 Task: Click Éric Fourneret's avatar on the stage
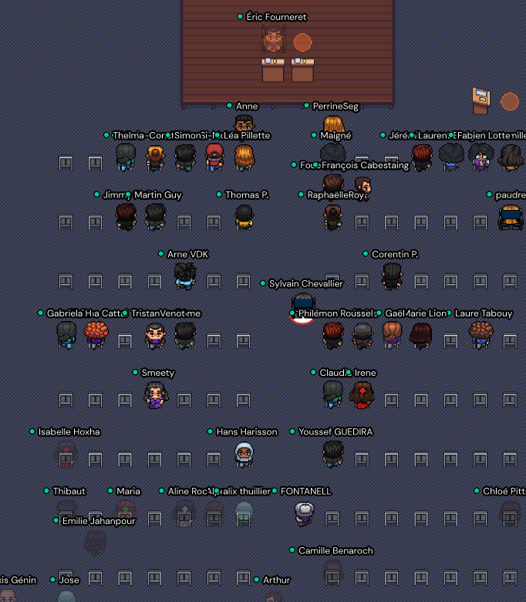point(273,39)
